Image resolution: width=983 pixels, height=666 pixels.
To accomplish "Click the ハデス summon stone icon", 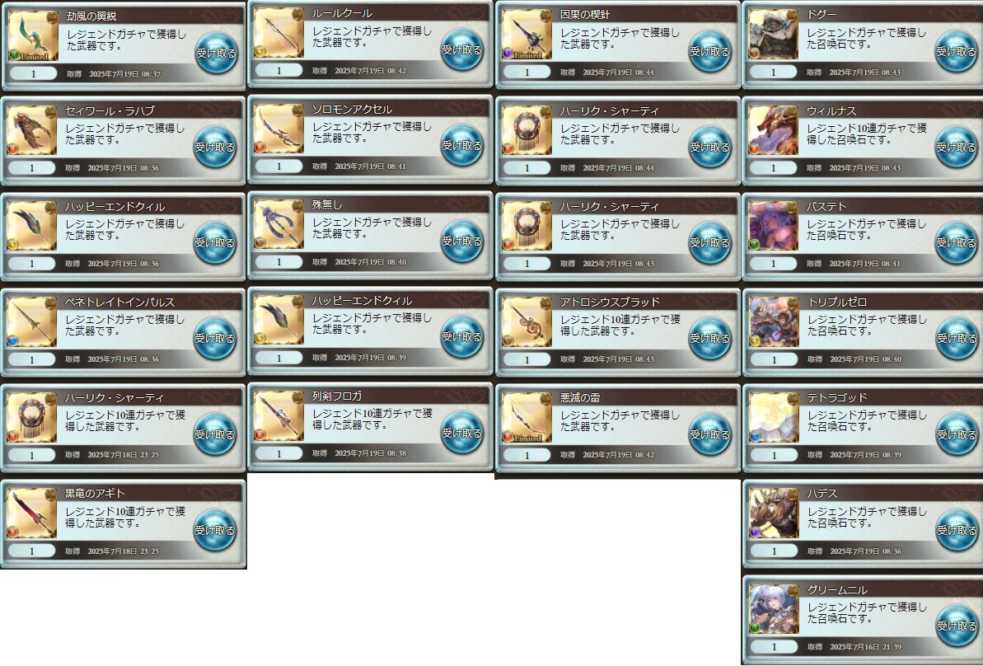I will (774, 513).
